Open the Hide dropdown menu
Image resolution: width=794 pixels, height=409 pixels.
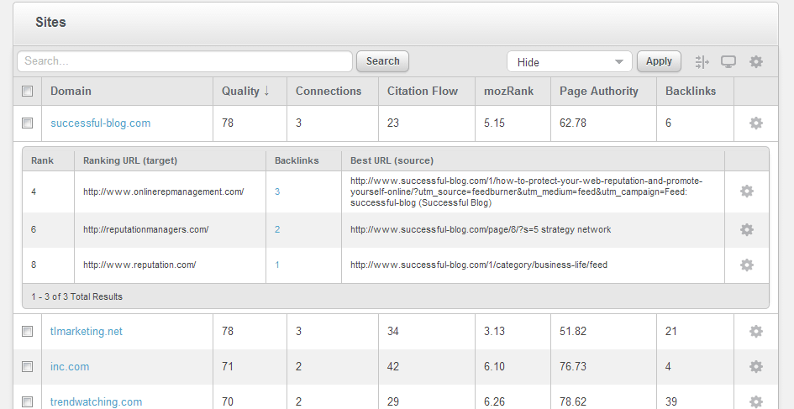(569, 62)
